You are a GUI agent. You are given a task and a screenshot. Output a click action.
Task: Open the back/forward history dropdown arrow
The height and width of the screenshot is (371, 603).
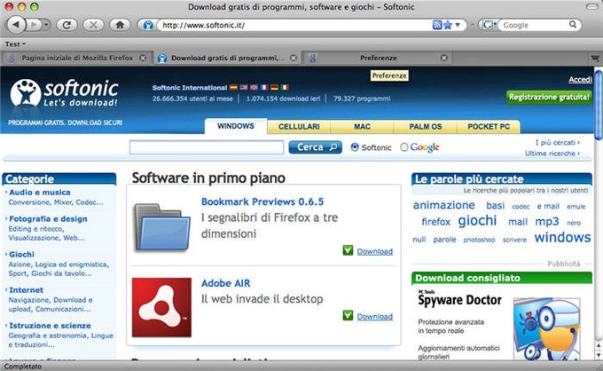coord(46,25)
